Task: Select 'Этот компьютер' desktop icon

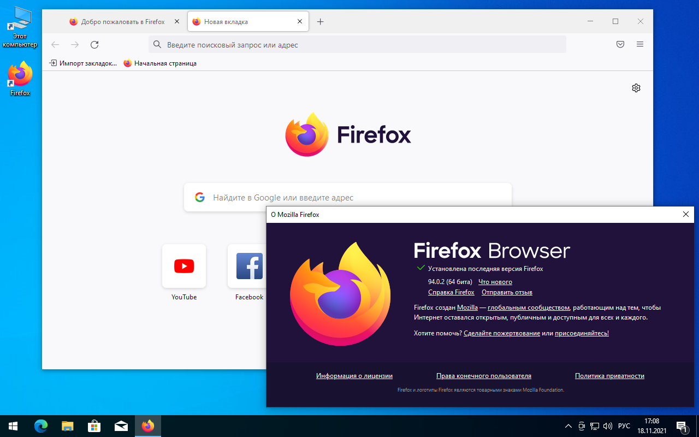Action: pos(20,27)
